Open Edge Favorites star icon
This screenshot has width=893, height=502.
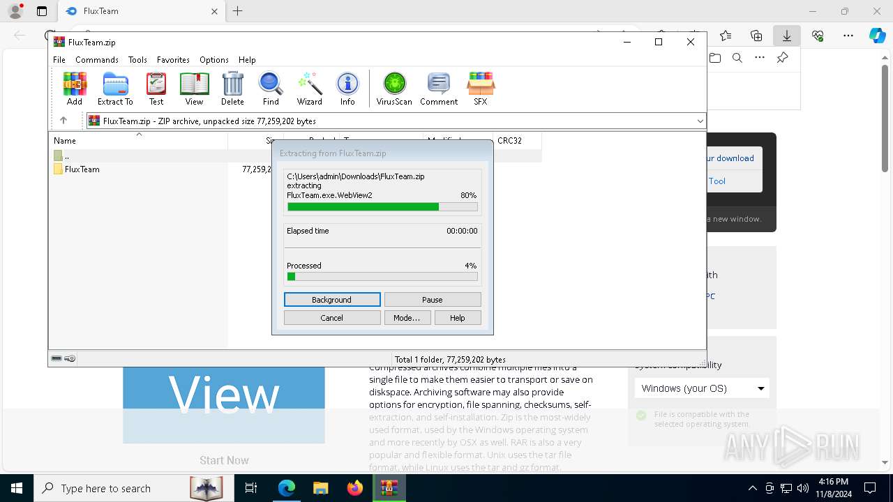coord(726,36)
